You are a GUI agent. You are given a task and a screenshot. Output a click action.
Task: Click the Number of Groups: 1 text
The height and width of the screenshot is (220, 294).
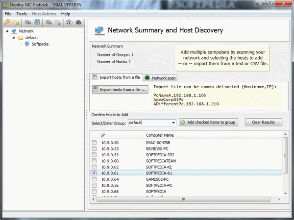[x=115, y=55]
